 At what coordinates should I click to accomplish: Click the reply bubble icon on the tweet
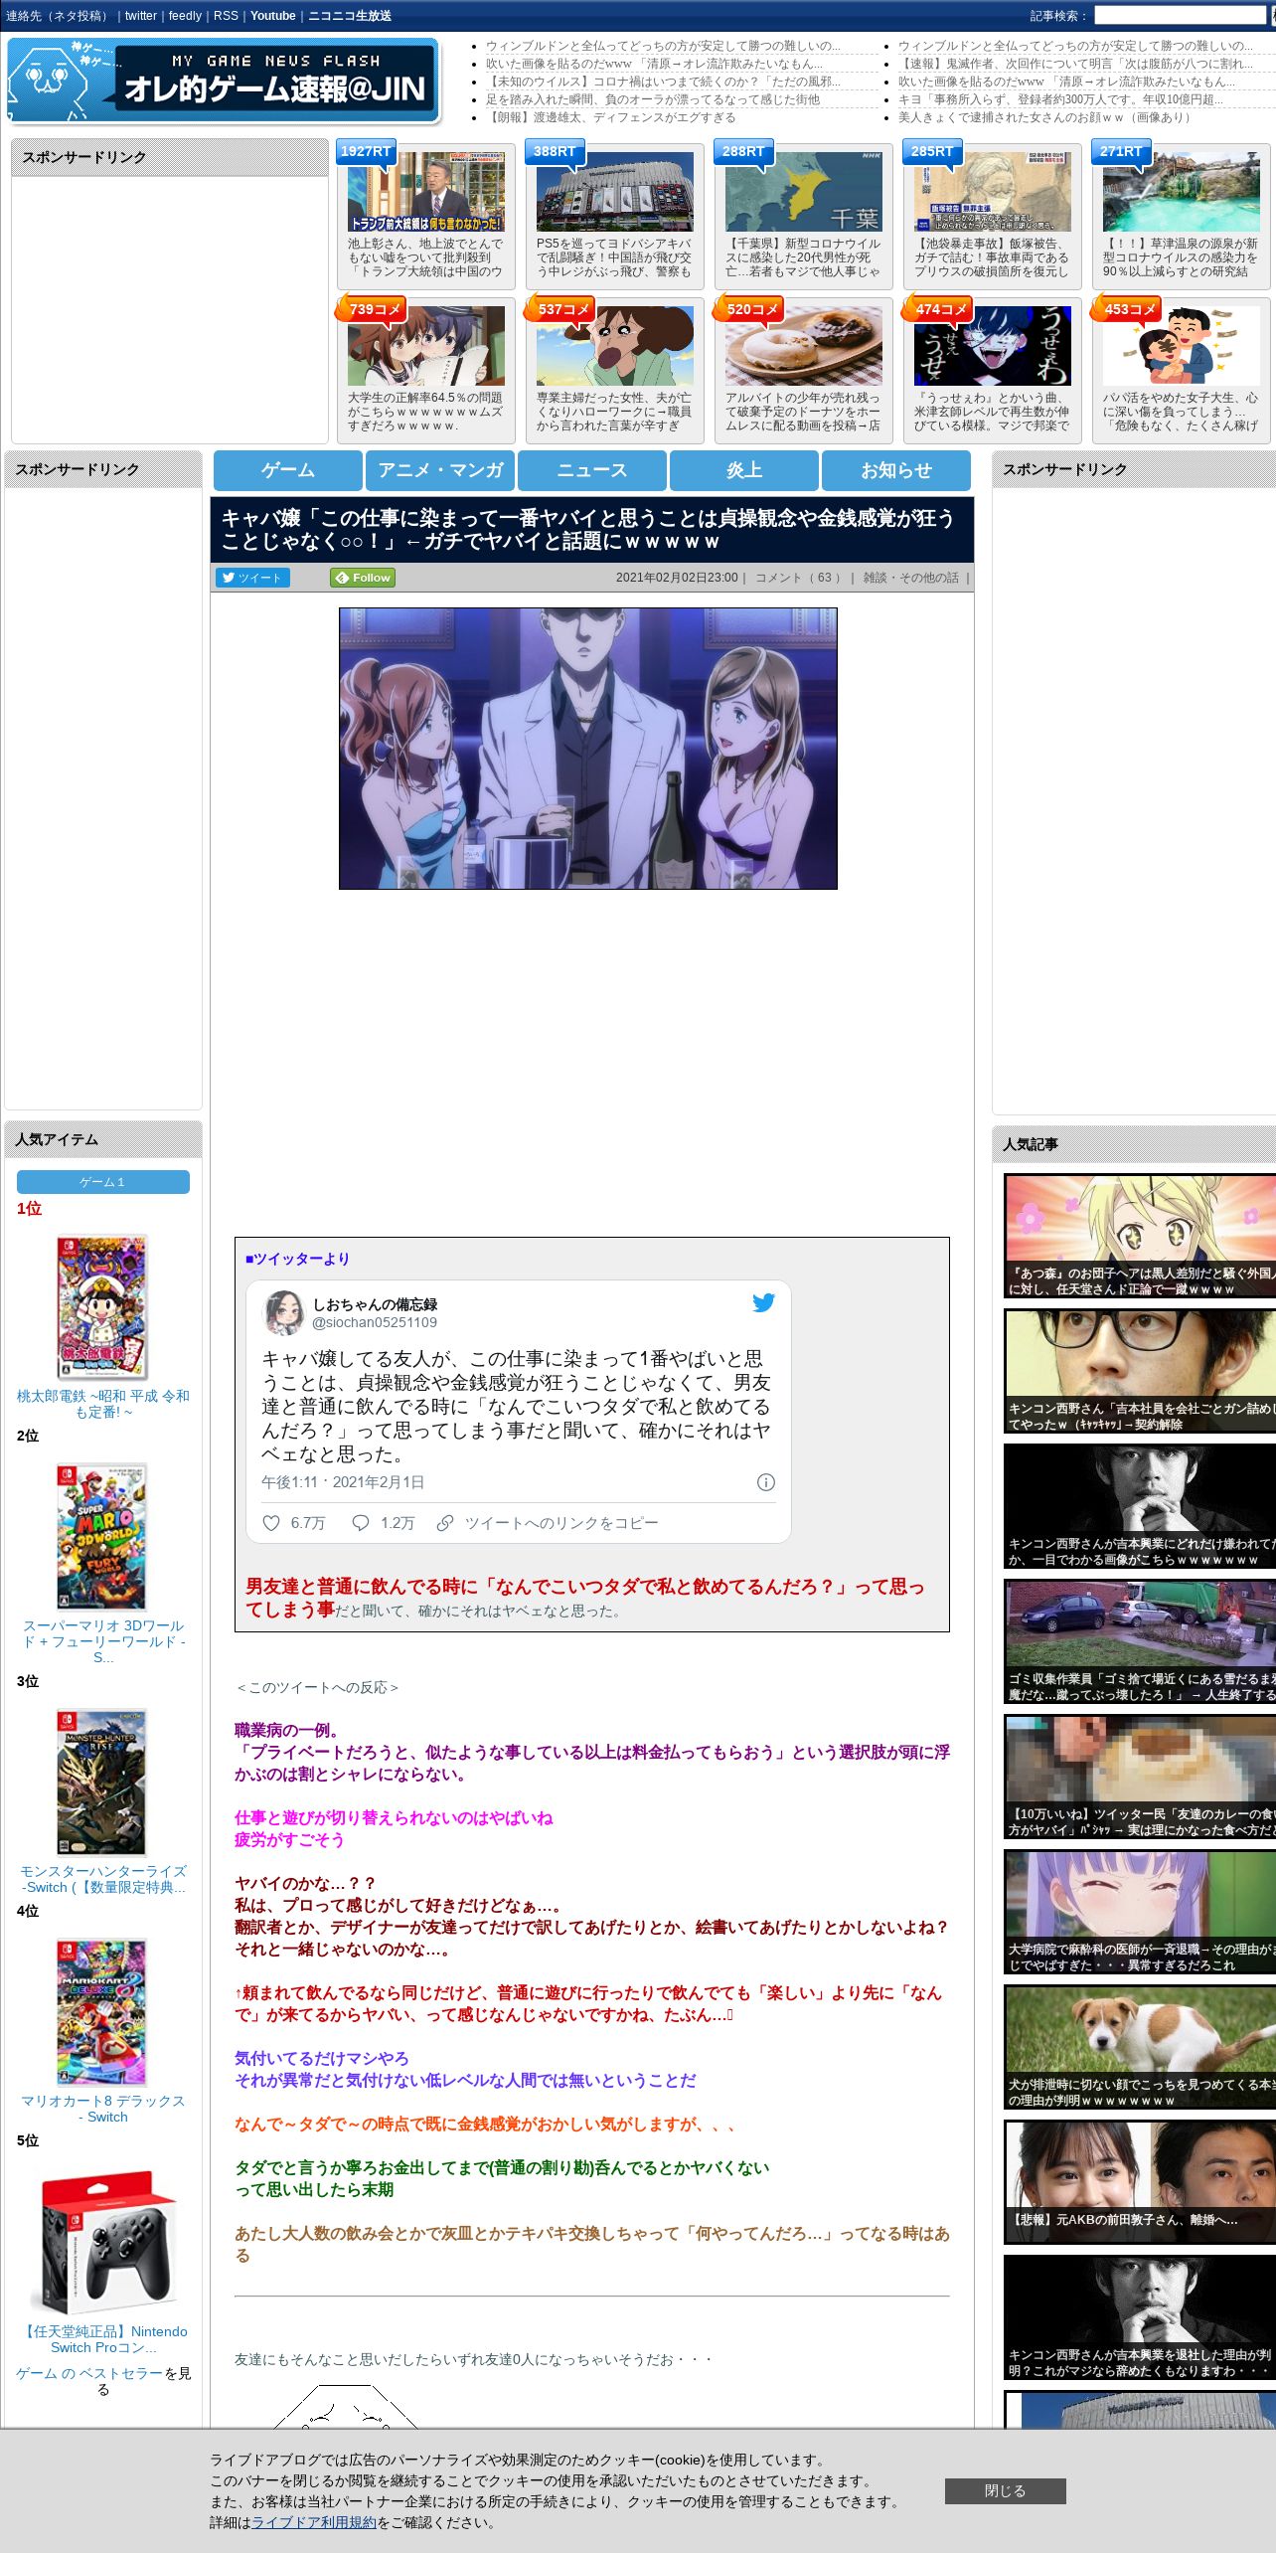point(361,1523)
